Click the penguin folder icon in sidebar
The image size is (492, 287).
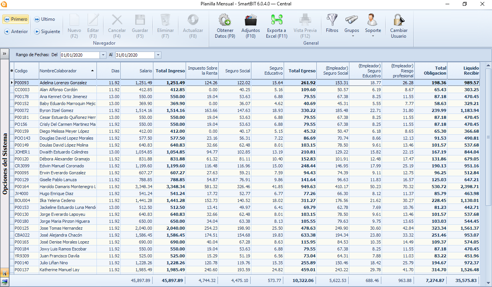coord(5,273)
